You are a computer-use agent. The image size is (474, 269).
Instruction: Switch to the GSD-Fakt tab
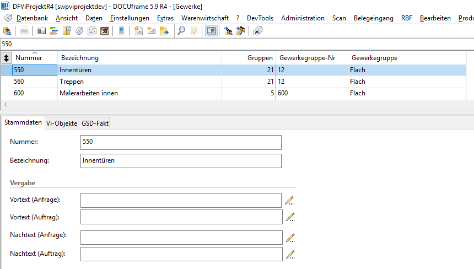point(95,123)
